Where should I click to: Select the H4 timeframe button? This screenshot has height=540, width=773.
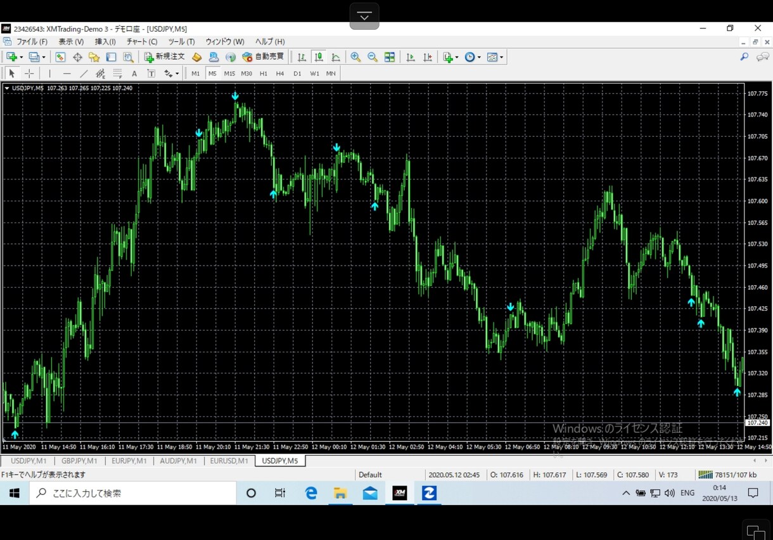[x=280, y=74]
